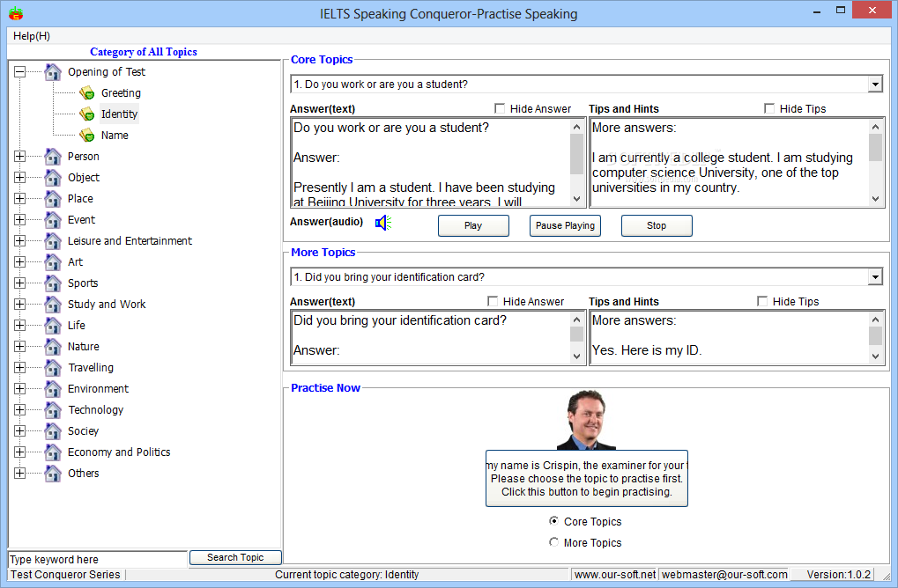Image resolution: width=898 pixels, height=588 pixels.
Task: Click the Greeting topic leaf icon
Action: tap(87, 92)
